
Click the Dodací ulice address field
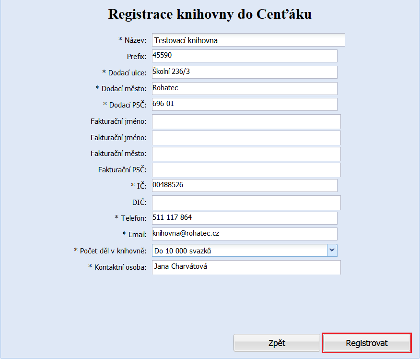pyautogui.click(x=245, y=72)
